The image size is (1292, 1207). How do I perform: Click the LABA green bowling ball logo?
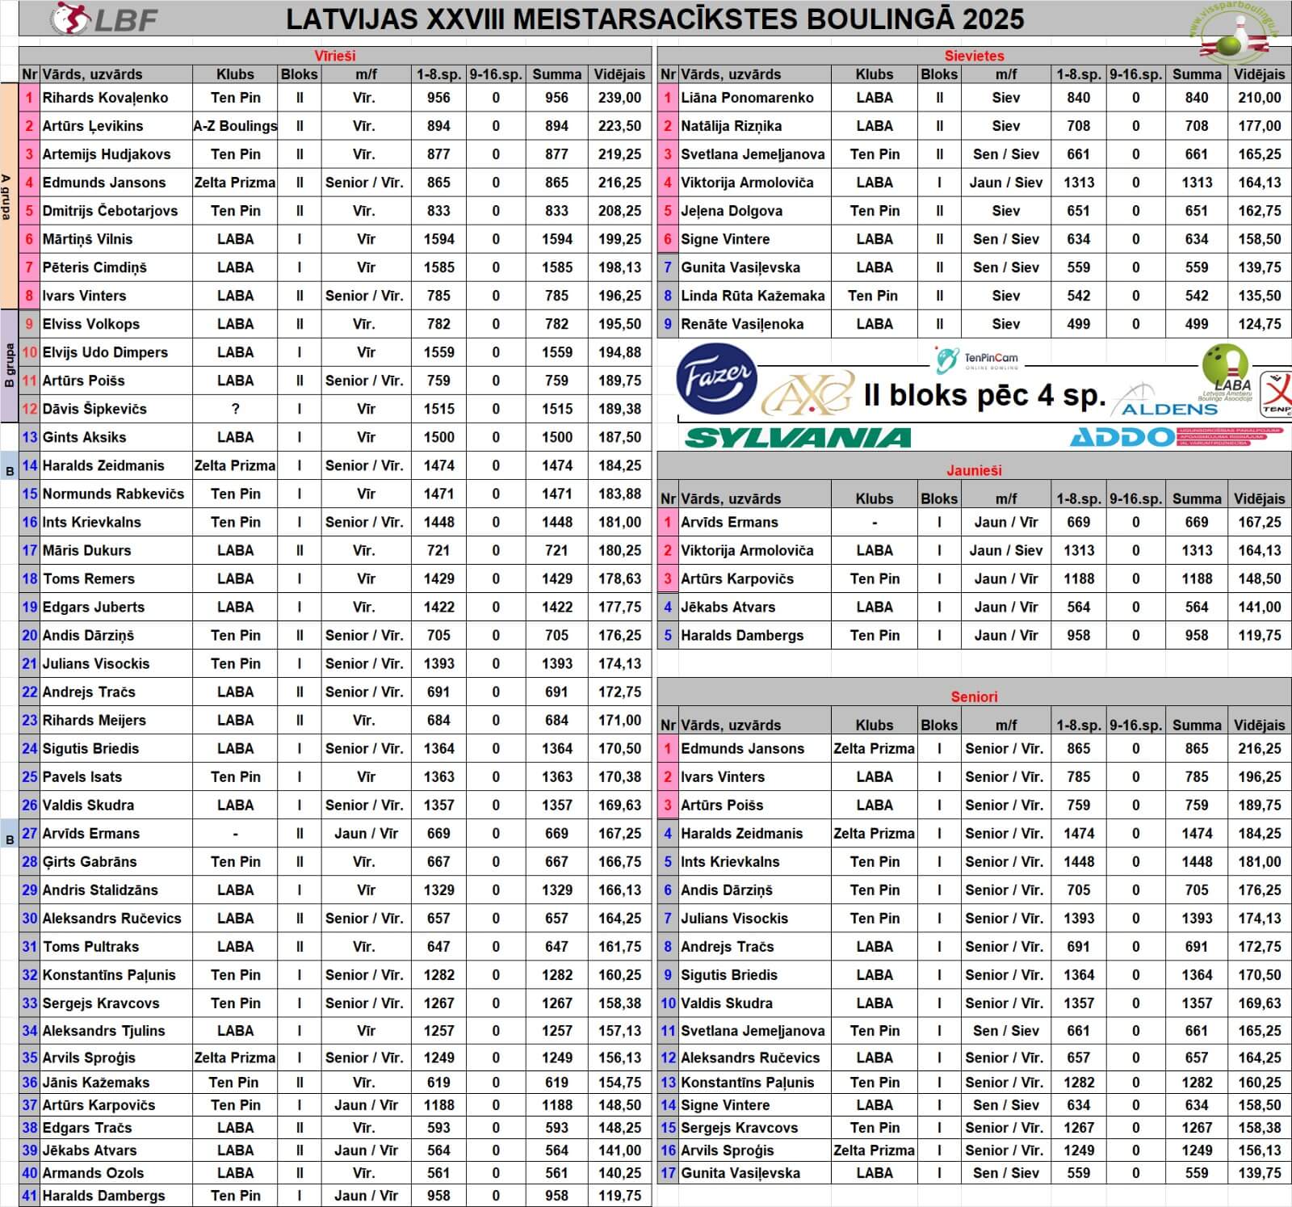tap(1226, 372)
